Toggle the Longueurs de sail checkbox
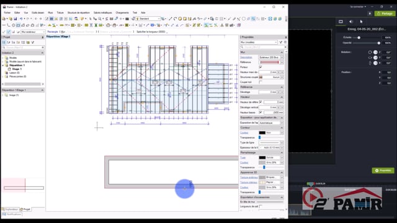This screenshot has width=397, height=223. point(261,206)
